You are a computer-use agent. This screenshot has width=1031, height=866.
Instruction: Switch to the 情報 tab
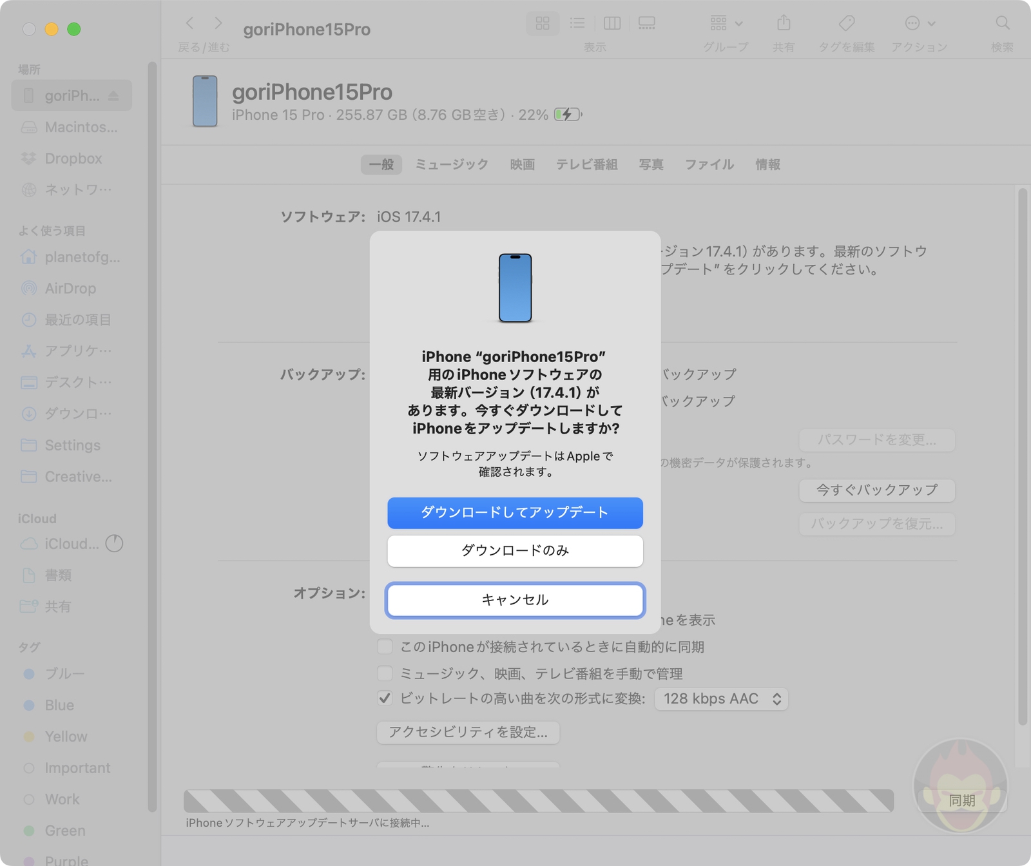click(x=767, y=164)
